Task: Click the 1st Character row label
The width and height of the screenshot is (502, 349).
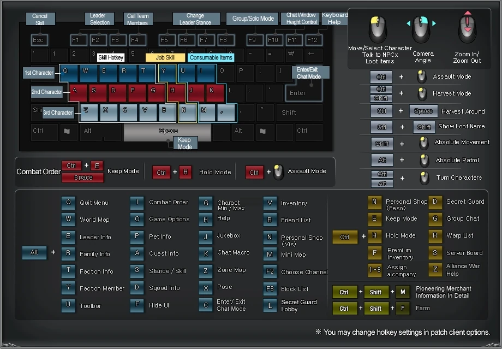Action: pyautogui.click(x=39, y=73)
